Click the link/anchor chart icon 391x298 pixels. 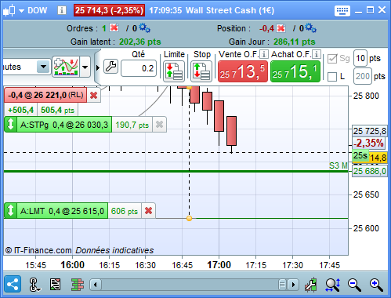coord(34,285)
